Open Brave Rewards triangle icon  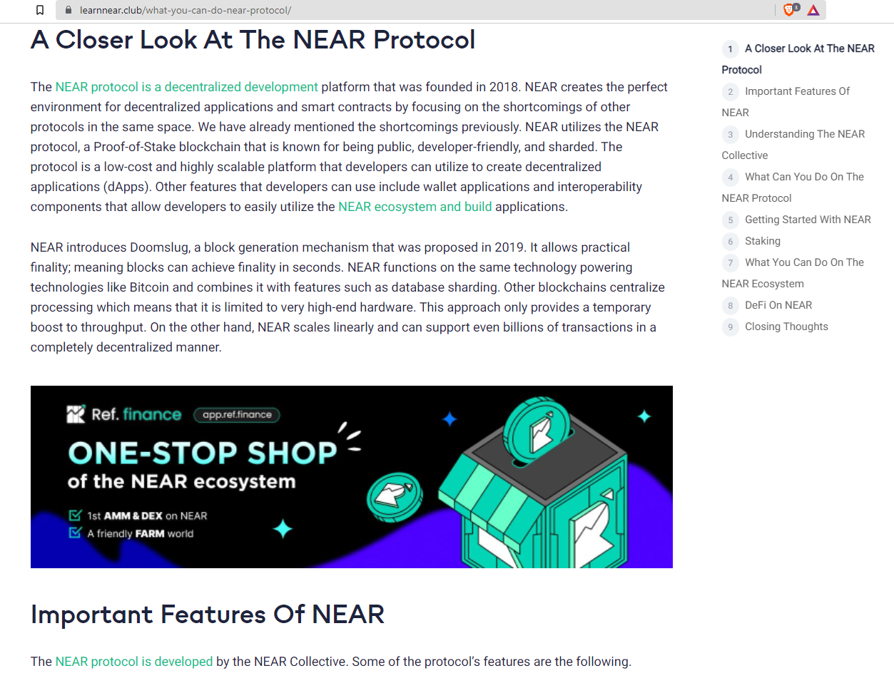tap(813, 10)
